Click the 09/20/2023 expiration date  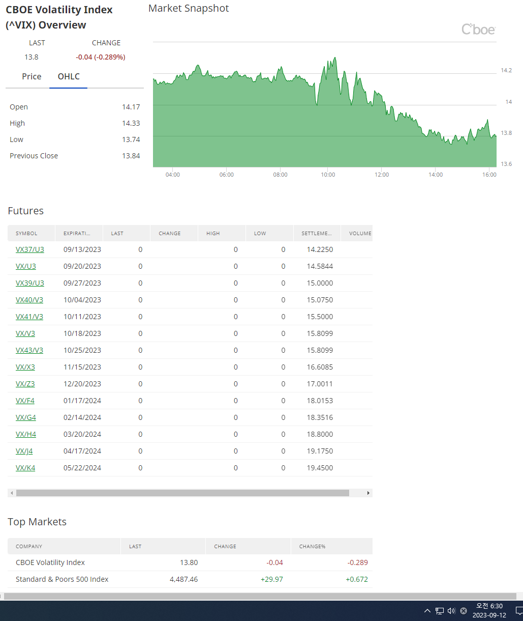point(82,266)
